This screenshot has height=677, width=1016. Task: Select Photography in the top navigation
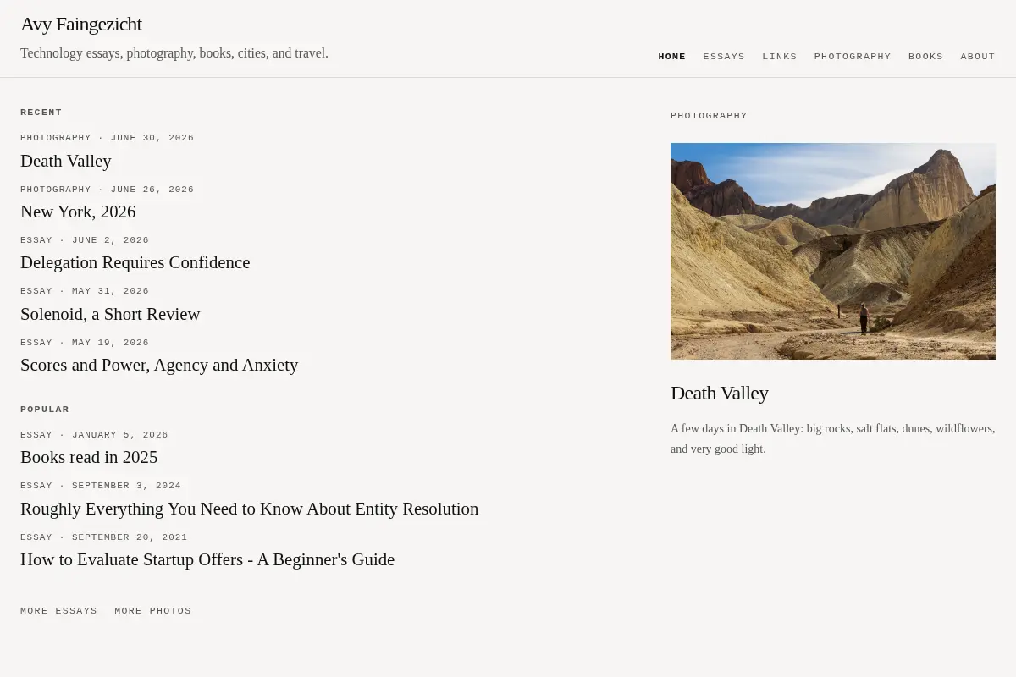853,57
